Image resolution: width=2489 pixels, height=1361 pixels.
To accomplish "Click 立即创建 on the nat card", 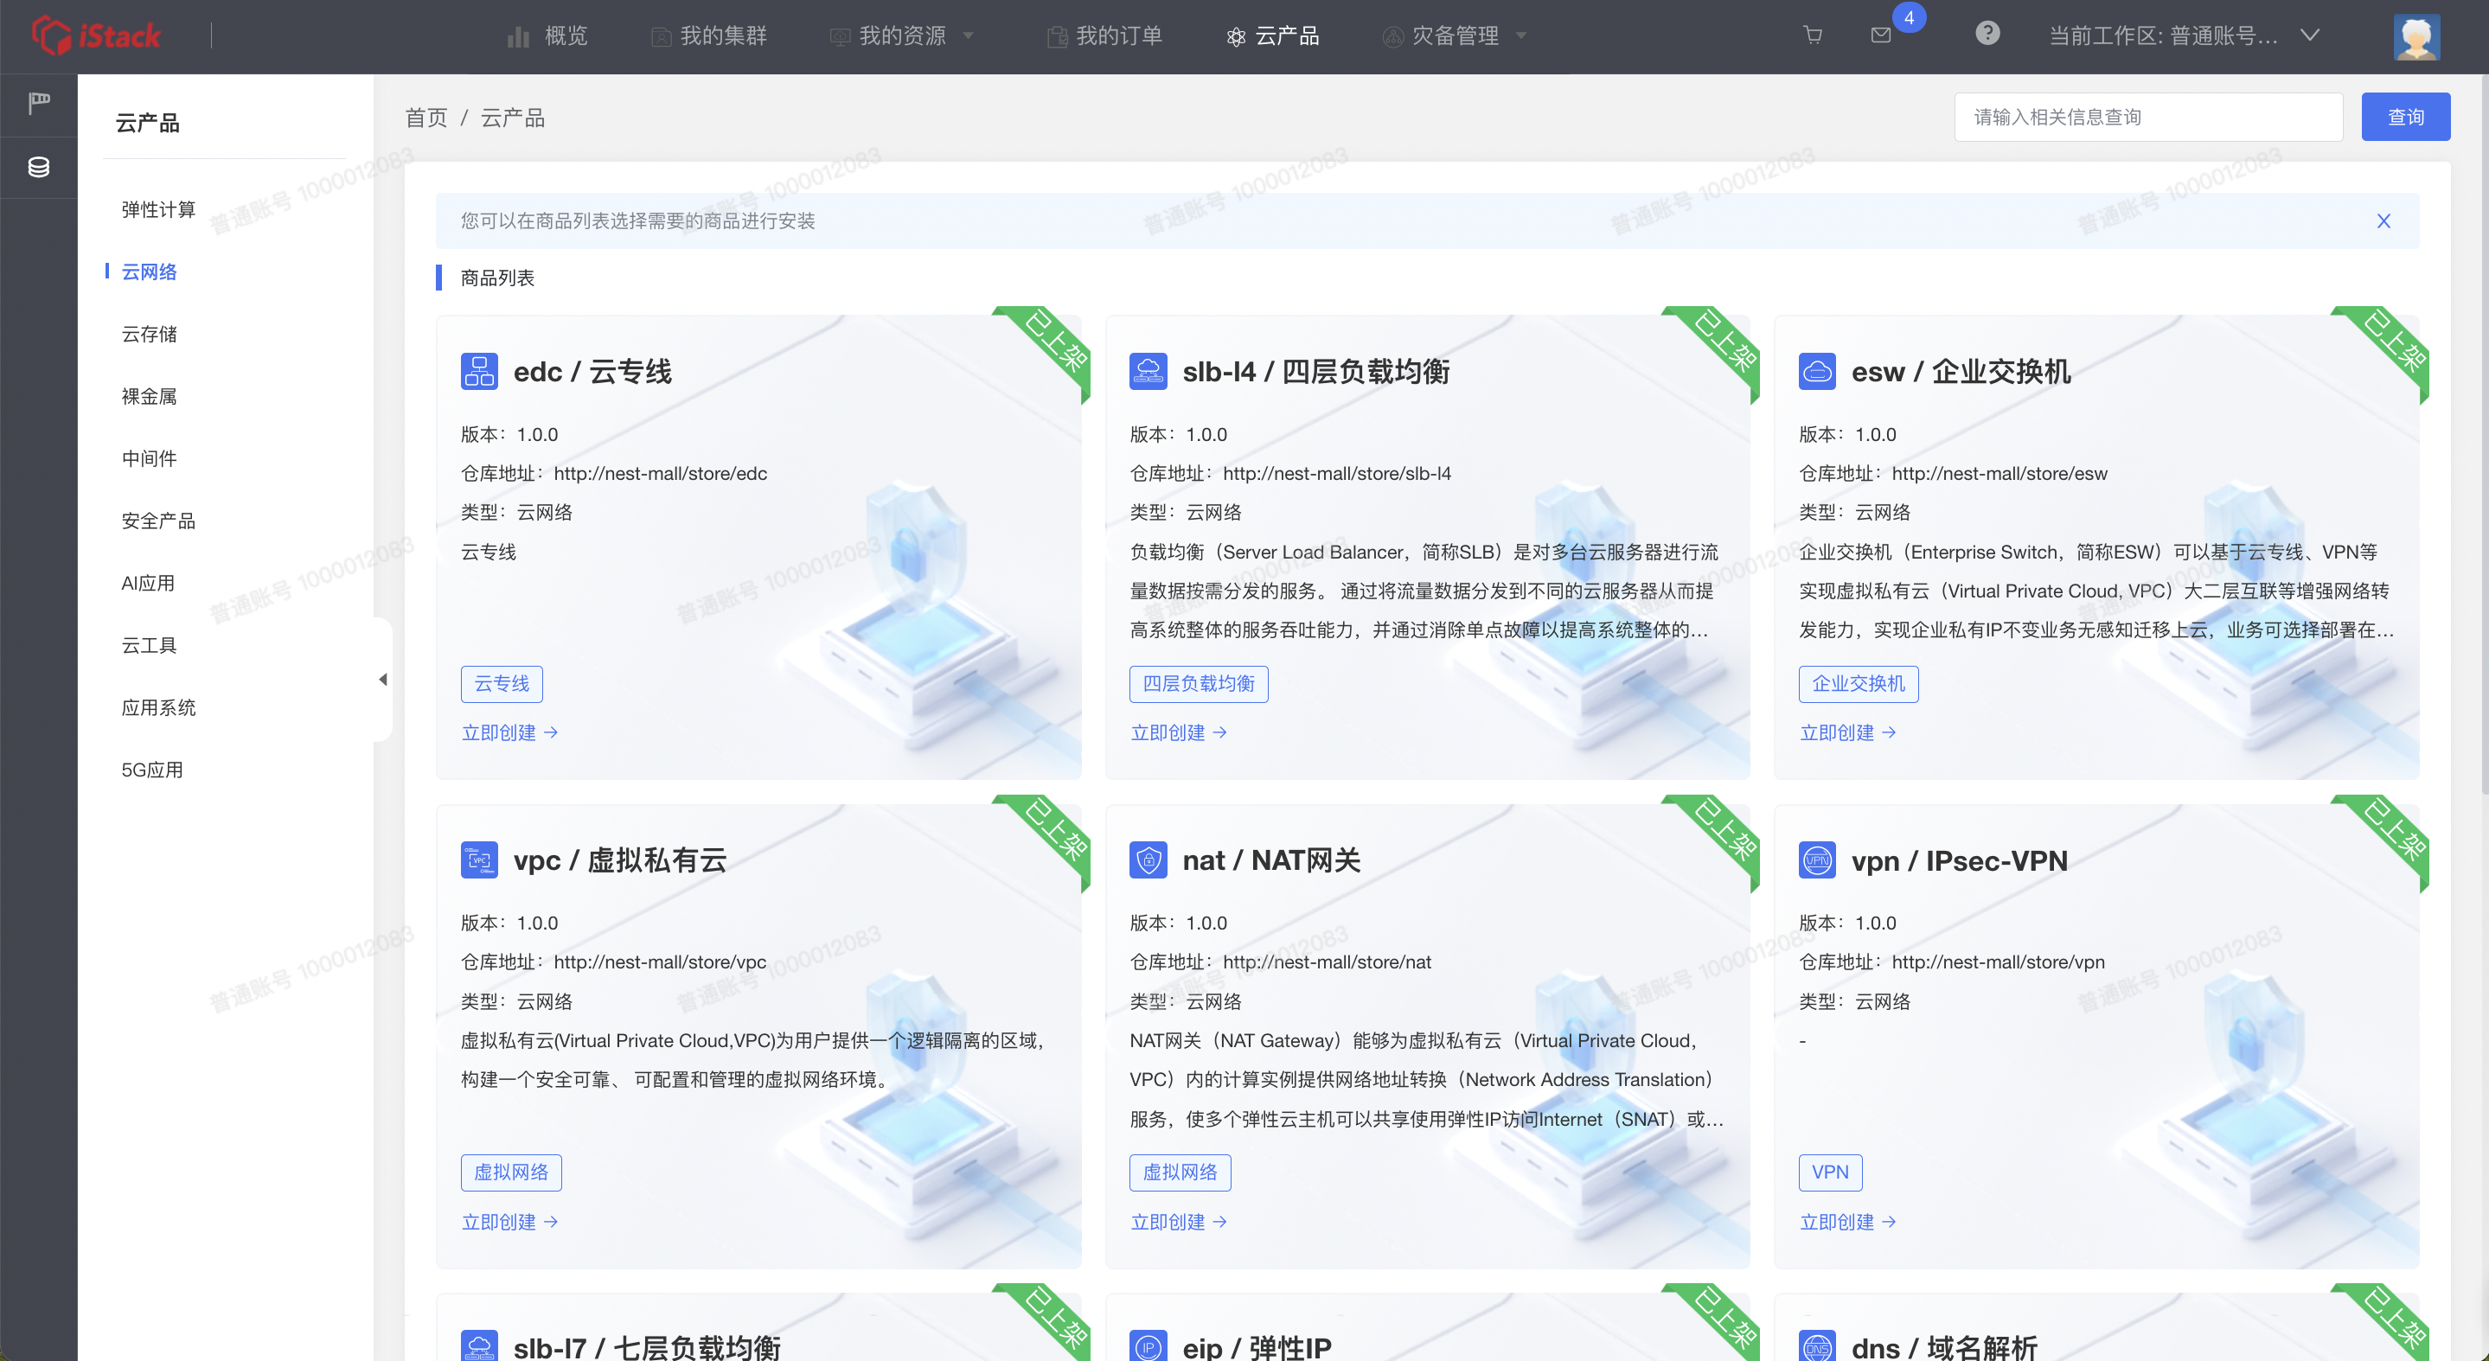I will coord(1178,1222).
